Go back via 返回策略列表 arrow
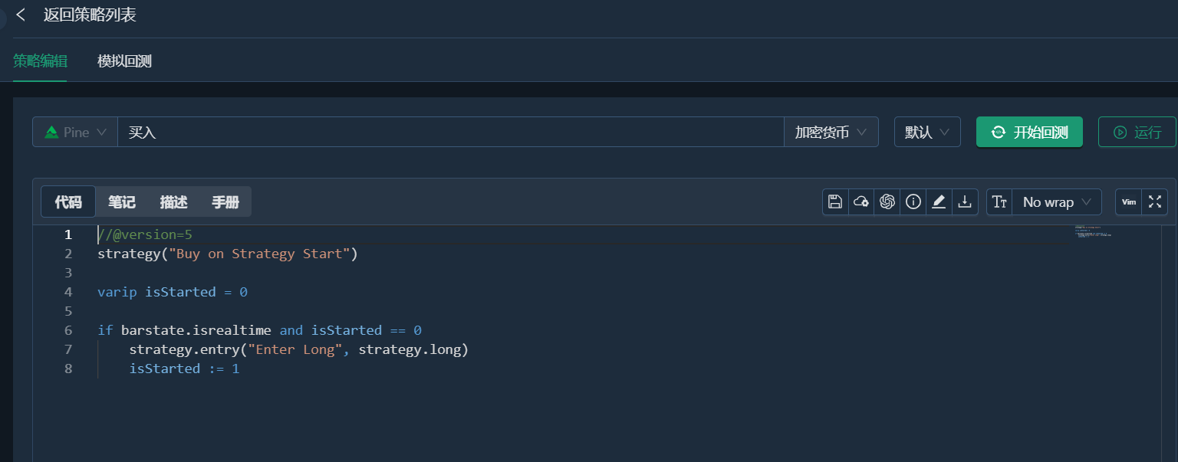Image resolution: width=1178 pixels, height=462 pixels. (x=21, y=15)
